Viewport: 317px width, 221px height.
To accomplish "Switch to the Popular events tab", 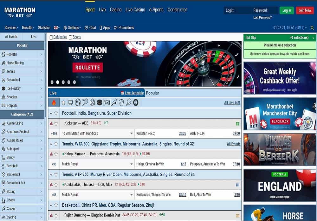I will tap(152, 93).
